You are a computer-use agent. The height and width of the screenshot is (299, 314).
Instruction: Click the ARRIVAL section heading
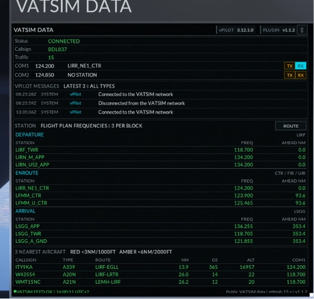pyautogui.click(x=25, y=211)
